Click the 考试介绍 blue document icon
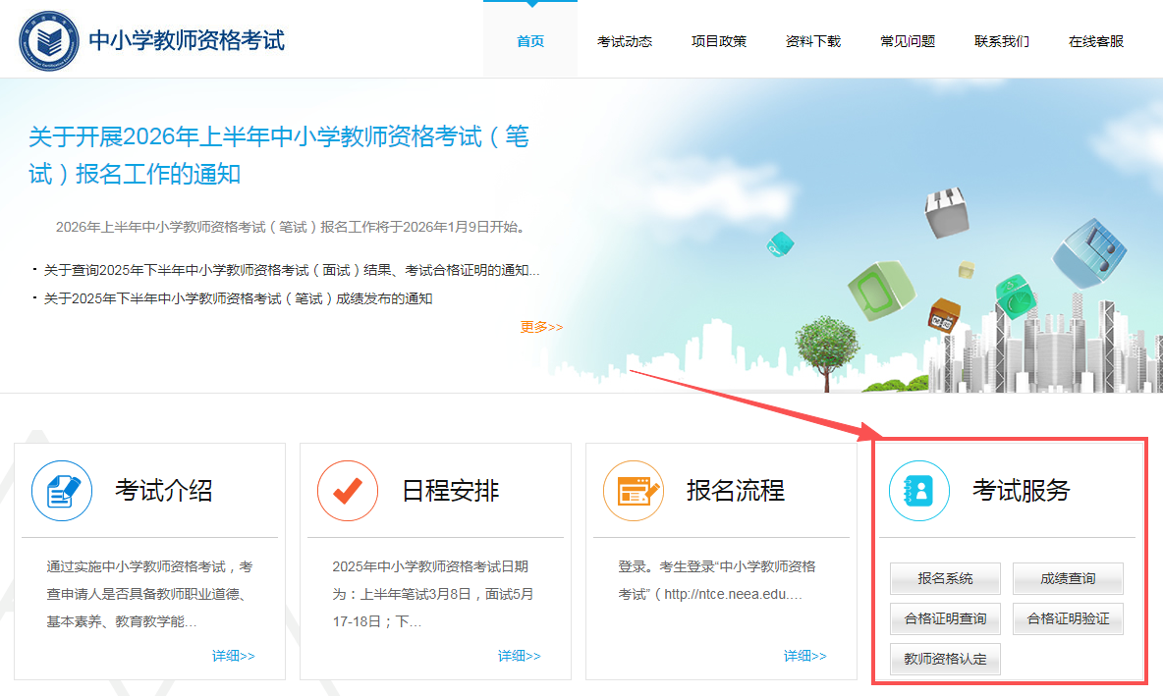This screenshot has height=696, width=1163. (x=62, y=491)
